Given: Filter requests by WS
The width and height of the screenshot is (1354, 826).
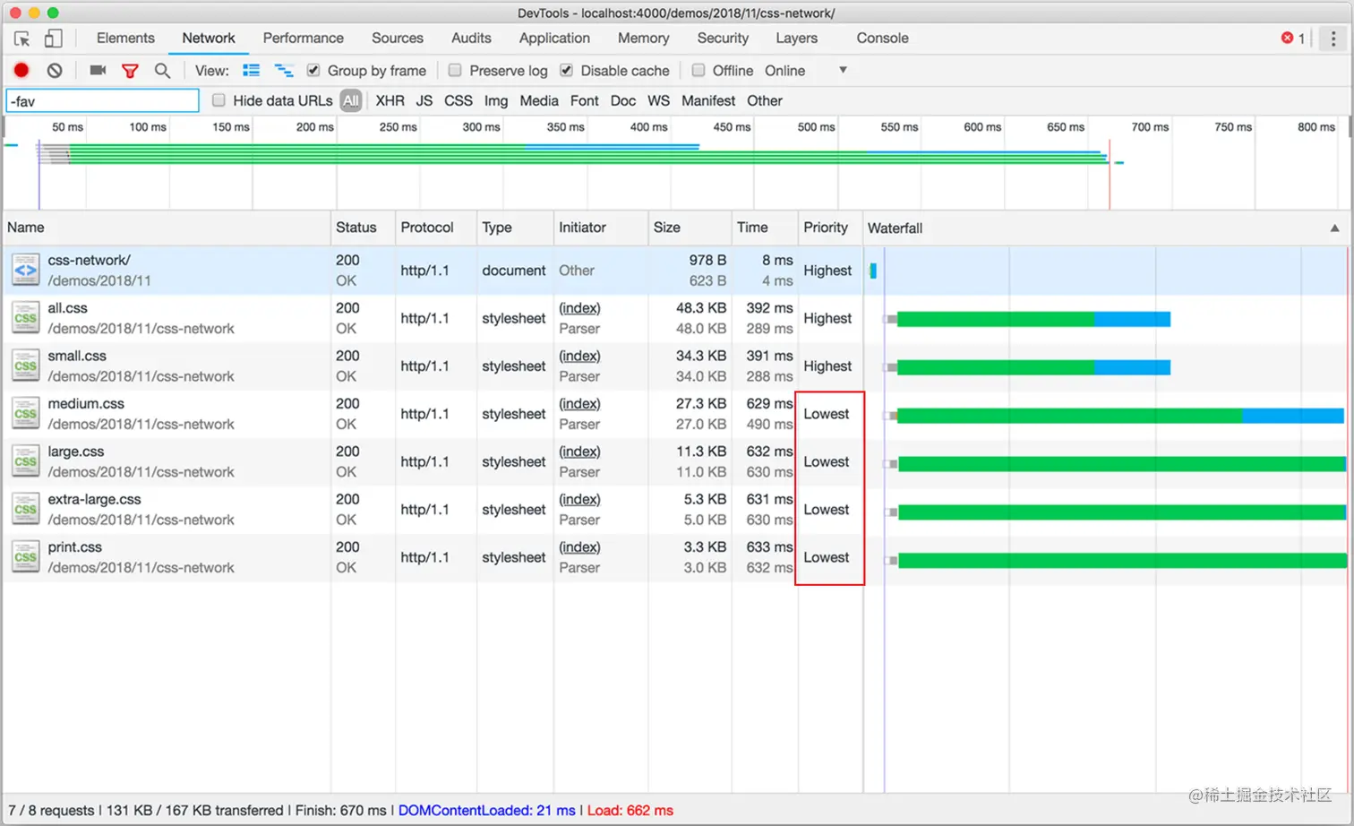Looking at the screenshot, I should 659,101.
